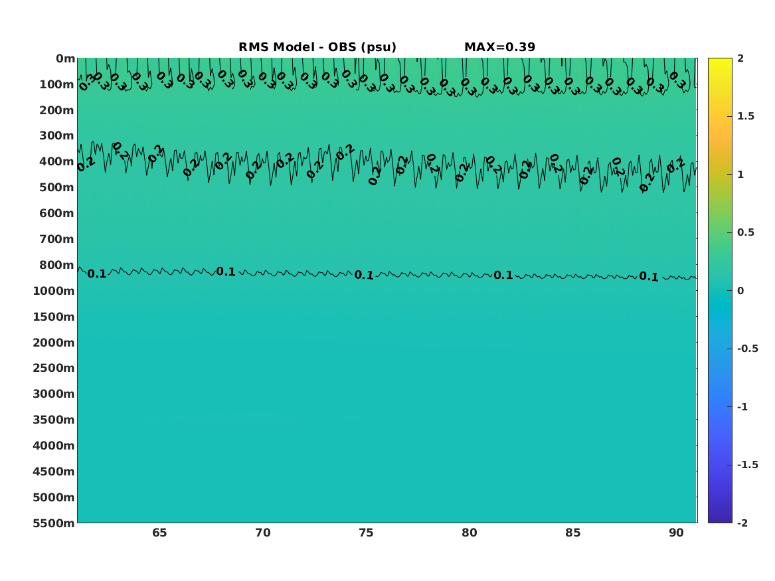The width and height of the screenshot is (775, 581).
Task: Click the x-axis tick label 90
Action: pyautogui.click(x=676, y=533)
